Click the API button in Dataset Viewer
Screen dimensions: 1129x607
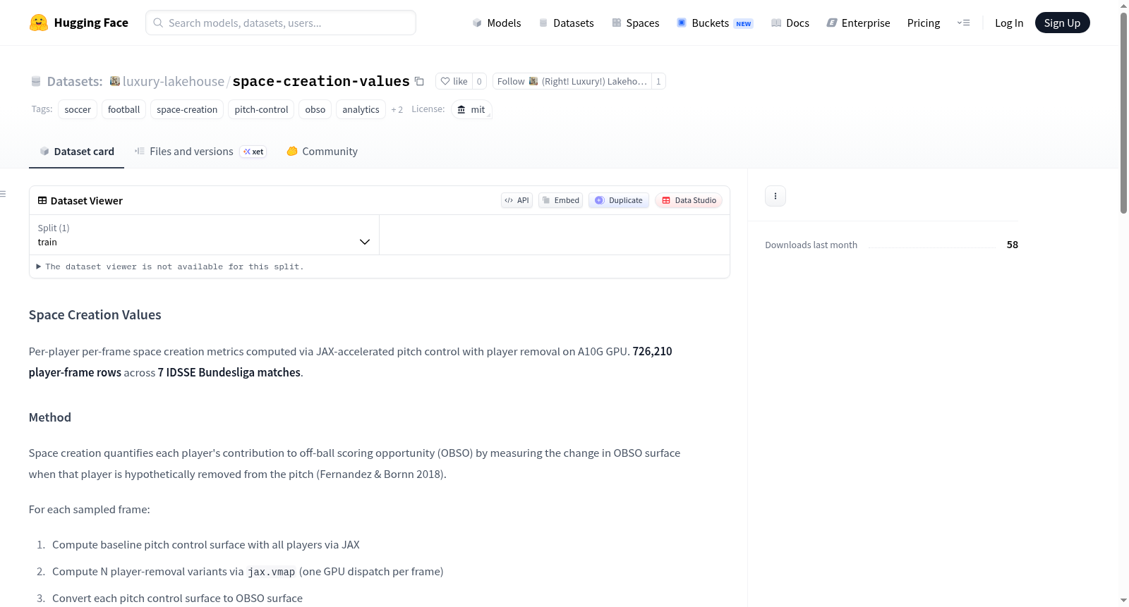pyautogui.click(x=517, y=200)
